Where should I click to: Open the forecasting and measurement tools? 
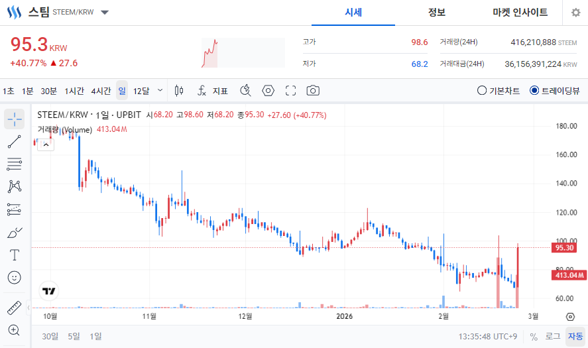pos(14,209)
